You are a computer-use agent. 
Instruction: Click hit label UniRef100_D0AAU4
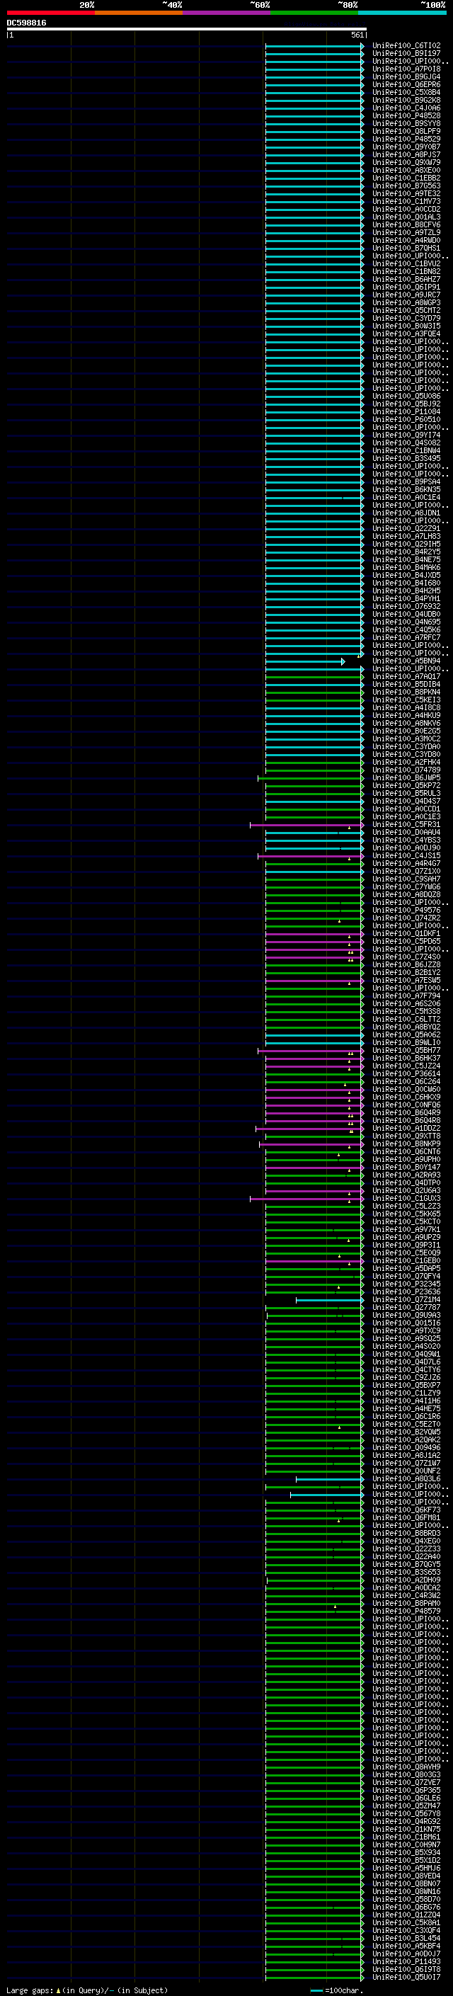click(406, 832)
